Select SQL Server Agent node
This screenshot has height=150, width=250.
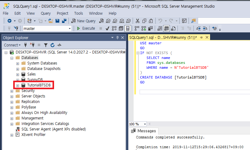54,129
